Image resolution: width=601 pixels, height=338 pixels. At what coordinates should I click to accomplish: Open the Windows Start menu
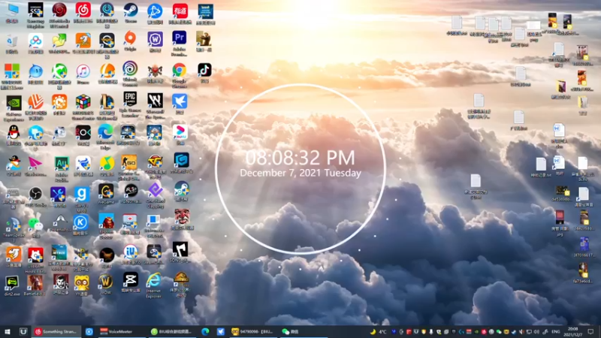(7, 331)
